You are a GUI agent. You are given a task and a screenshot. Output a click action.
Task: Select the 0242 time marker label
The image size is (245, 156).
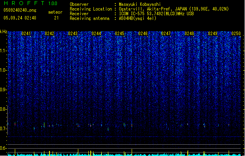pos(49,34)
